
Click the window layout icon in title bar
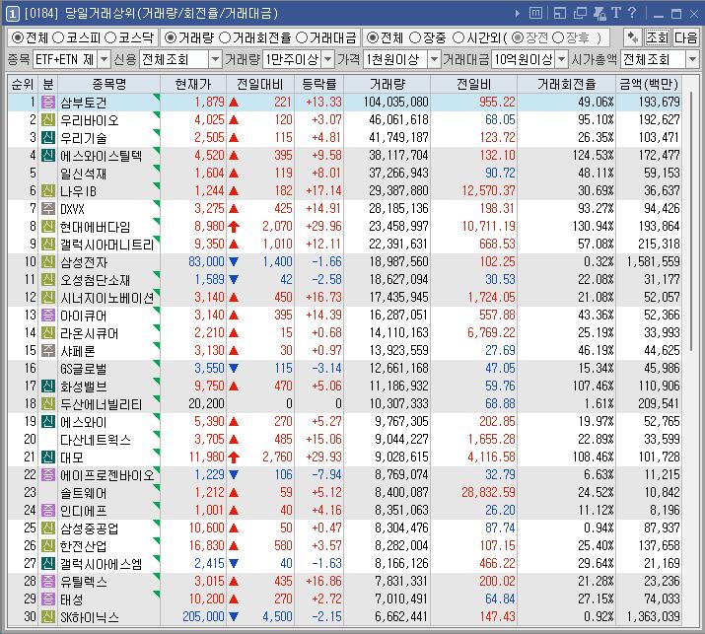(560, 13)
